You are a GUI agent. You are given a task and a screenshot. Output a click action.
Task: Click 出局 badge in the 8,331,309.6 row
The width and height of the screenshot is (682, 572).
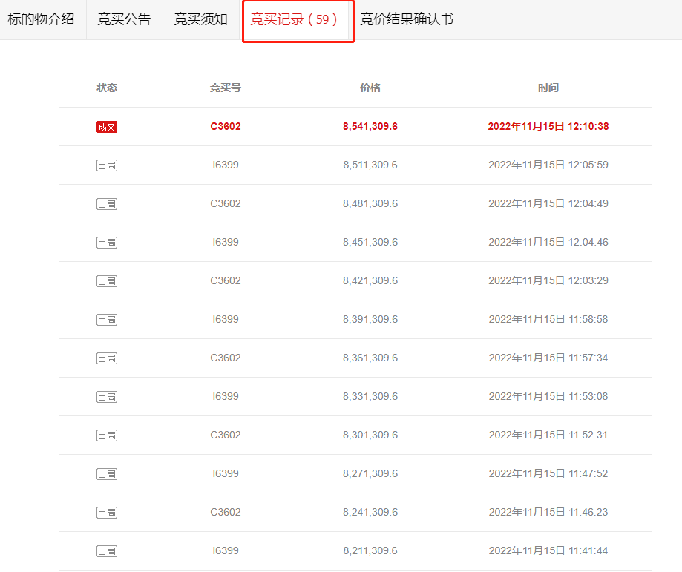107,397
